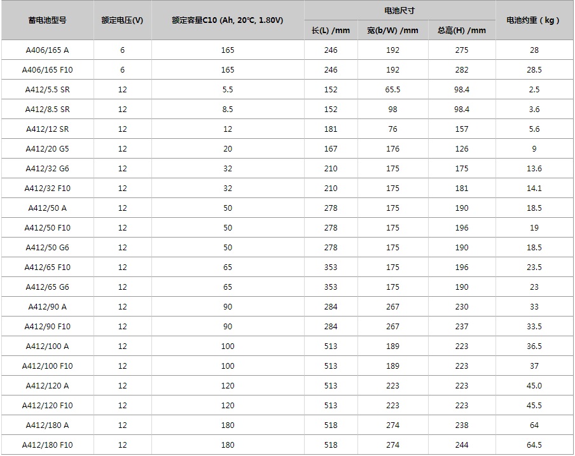Click the 167 length value

pos(330,148)
